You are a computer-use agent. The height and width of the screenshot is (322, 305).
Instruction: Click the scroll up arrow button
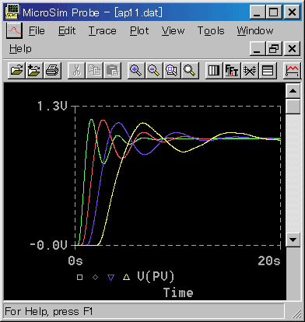tap(293, 91)
